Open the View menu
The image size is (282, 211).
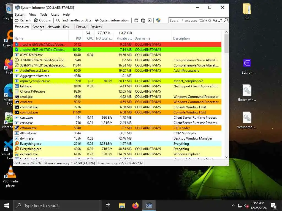32,15
